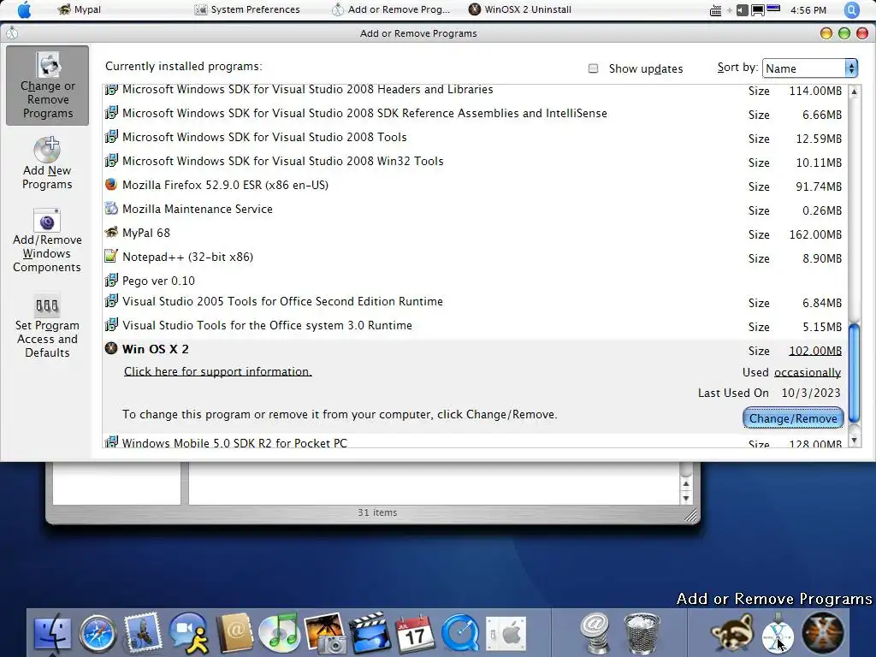Open iPhoto in the dock
The height and width of the screenshot is (657, 876).
click(x=324, y=634)
